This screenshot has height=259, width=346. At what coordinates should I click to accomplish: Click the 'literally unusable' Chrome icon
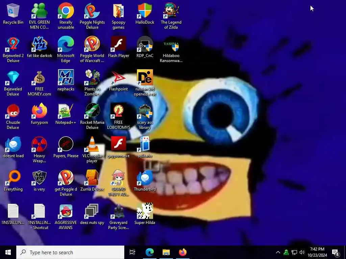tap(66, 11)
